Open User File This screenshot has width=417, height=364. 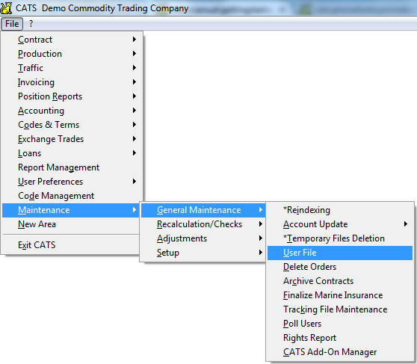[340, 253]
